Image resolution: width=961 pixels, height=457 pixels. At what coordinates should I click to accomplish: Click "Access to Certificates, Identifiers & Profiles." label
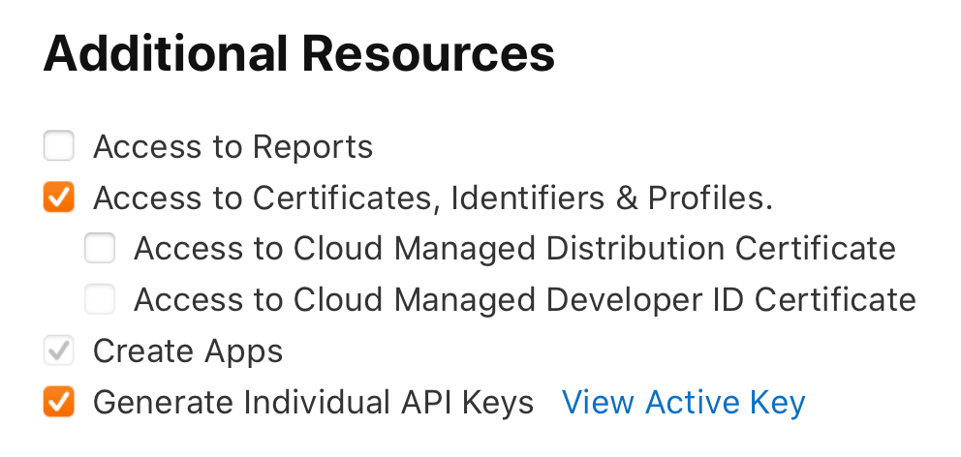tap(432, 198)
